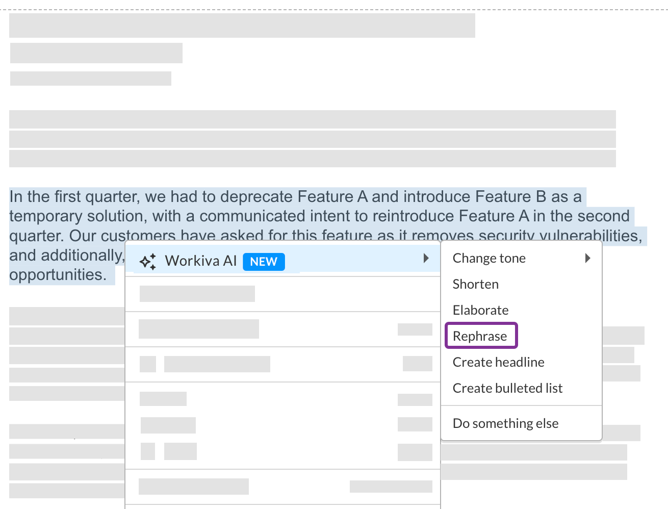Click Do something else at the menu bottom
This screenshot has height=509, width=668.
(505, 423)
